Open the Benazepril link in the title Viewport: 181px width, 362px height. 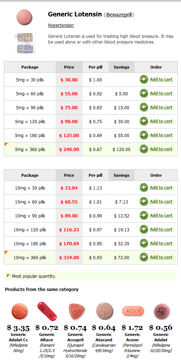point(119,15)
